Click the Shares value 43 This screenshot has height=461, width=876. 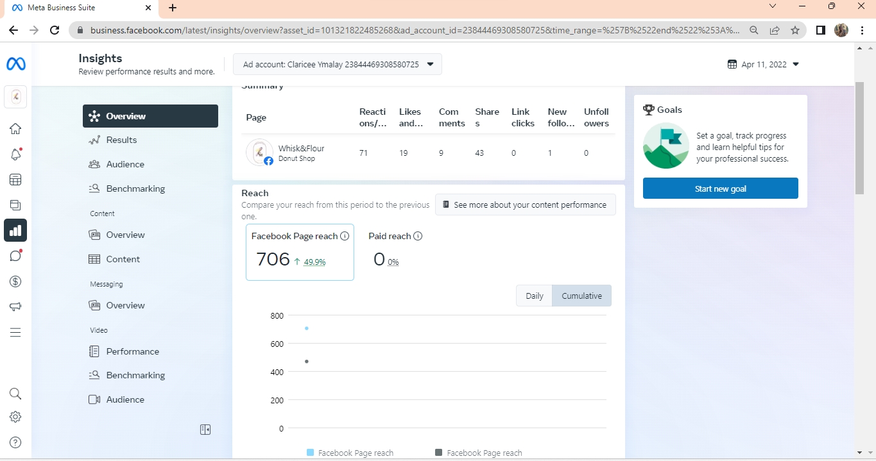(479, 153)
